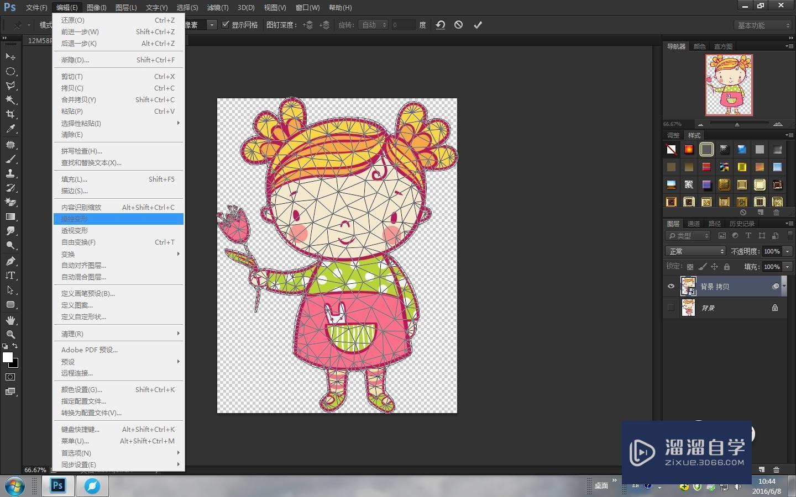Select the Gradient tool
The width and height of the screenshot is (796, 497).
click(10, 216)
